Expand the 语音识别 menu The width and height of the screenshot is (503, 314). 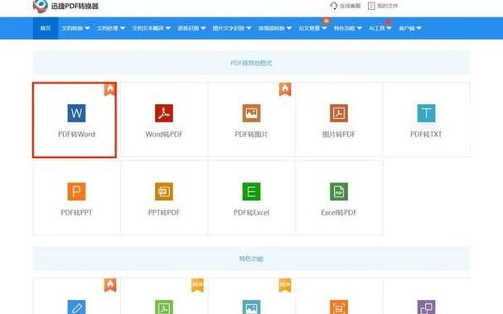[x=191, y=28]
